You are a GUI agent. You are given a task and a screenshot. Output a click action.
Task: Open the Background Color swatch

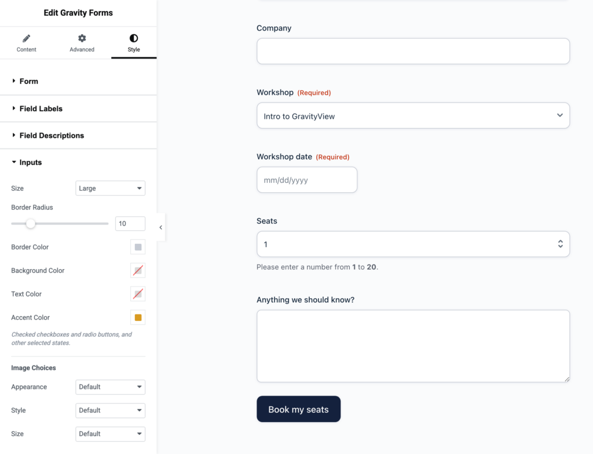click(138, 270)
